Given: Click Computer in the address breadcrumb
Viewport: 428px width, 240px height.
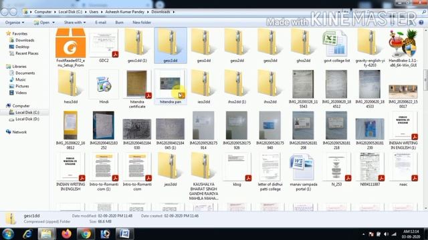Looking at the screenshot, I should [43, 12].
